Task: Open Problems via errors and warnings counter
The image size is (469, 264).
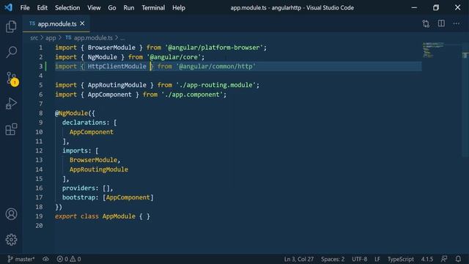Action: pos(69,259)
